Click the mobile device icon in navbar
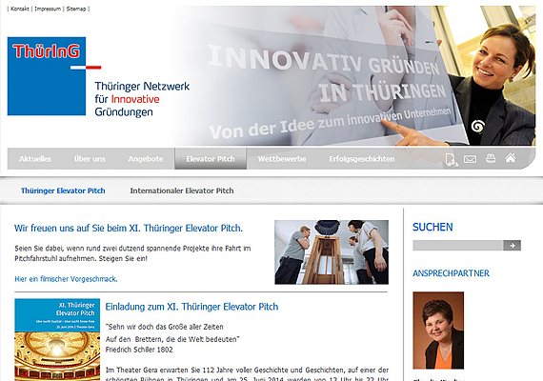The width and height of the screenshot is (543, 381). (452, 159)
